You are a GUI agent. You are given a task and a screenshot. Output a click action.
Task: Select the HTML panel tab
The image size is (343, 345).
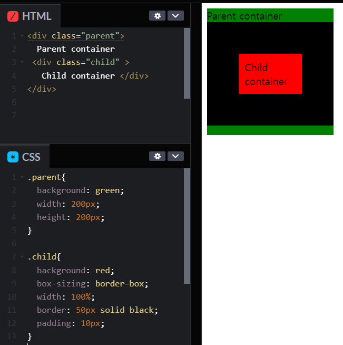coord(30,16)
